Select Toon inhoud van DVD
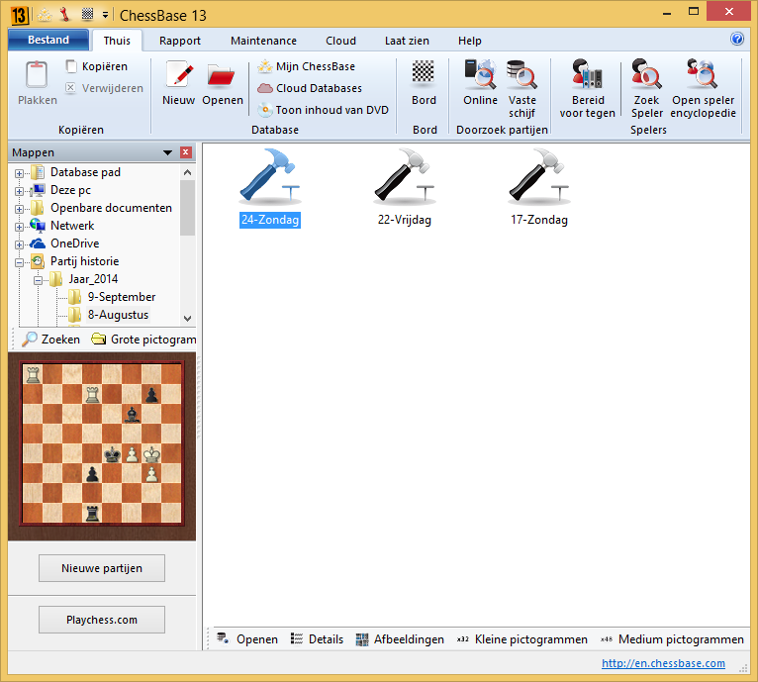This screenshot has width=758, height=682. coord(323,110)
